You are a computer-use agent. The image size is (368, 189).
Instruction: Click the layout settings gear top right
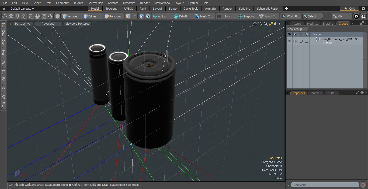(363, 9)
